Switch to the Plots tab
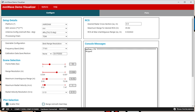The height and width of the screenshot is (112, 195). (147, 13)
